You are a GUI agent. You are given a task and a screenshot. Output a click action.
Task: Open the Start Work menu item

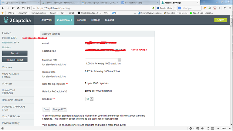click(x=46, y=20)
